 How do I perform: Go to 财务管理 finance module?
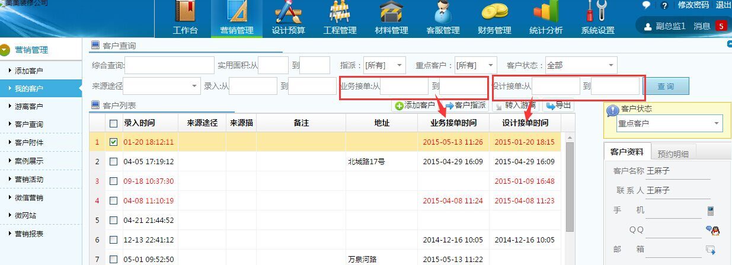pyautogui.click(x=494, y=13)
